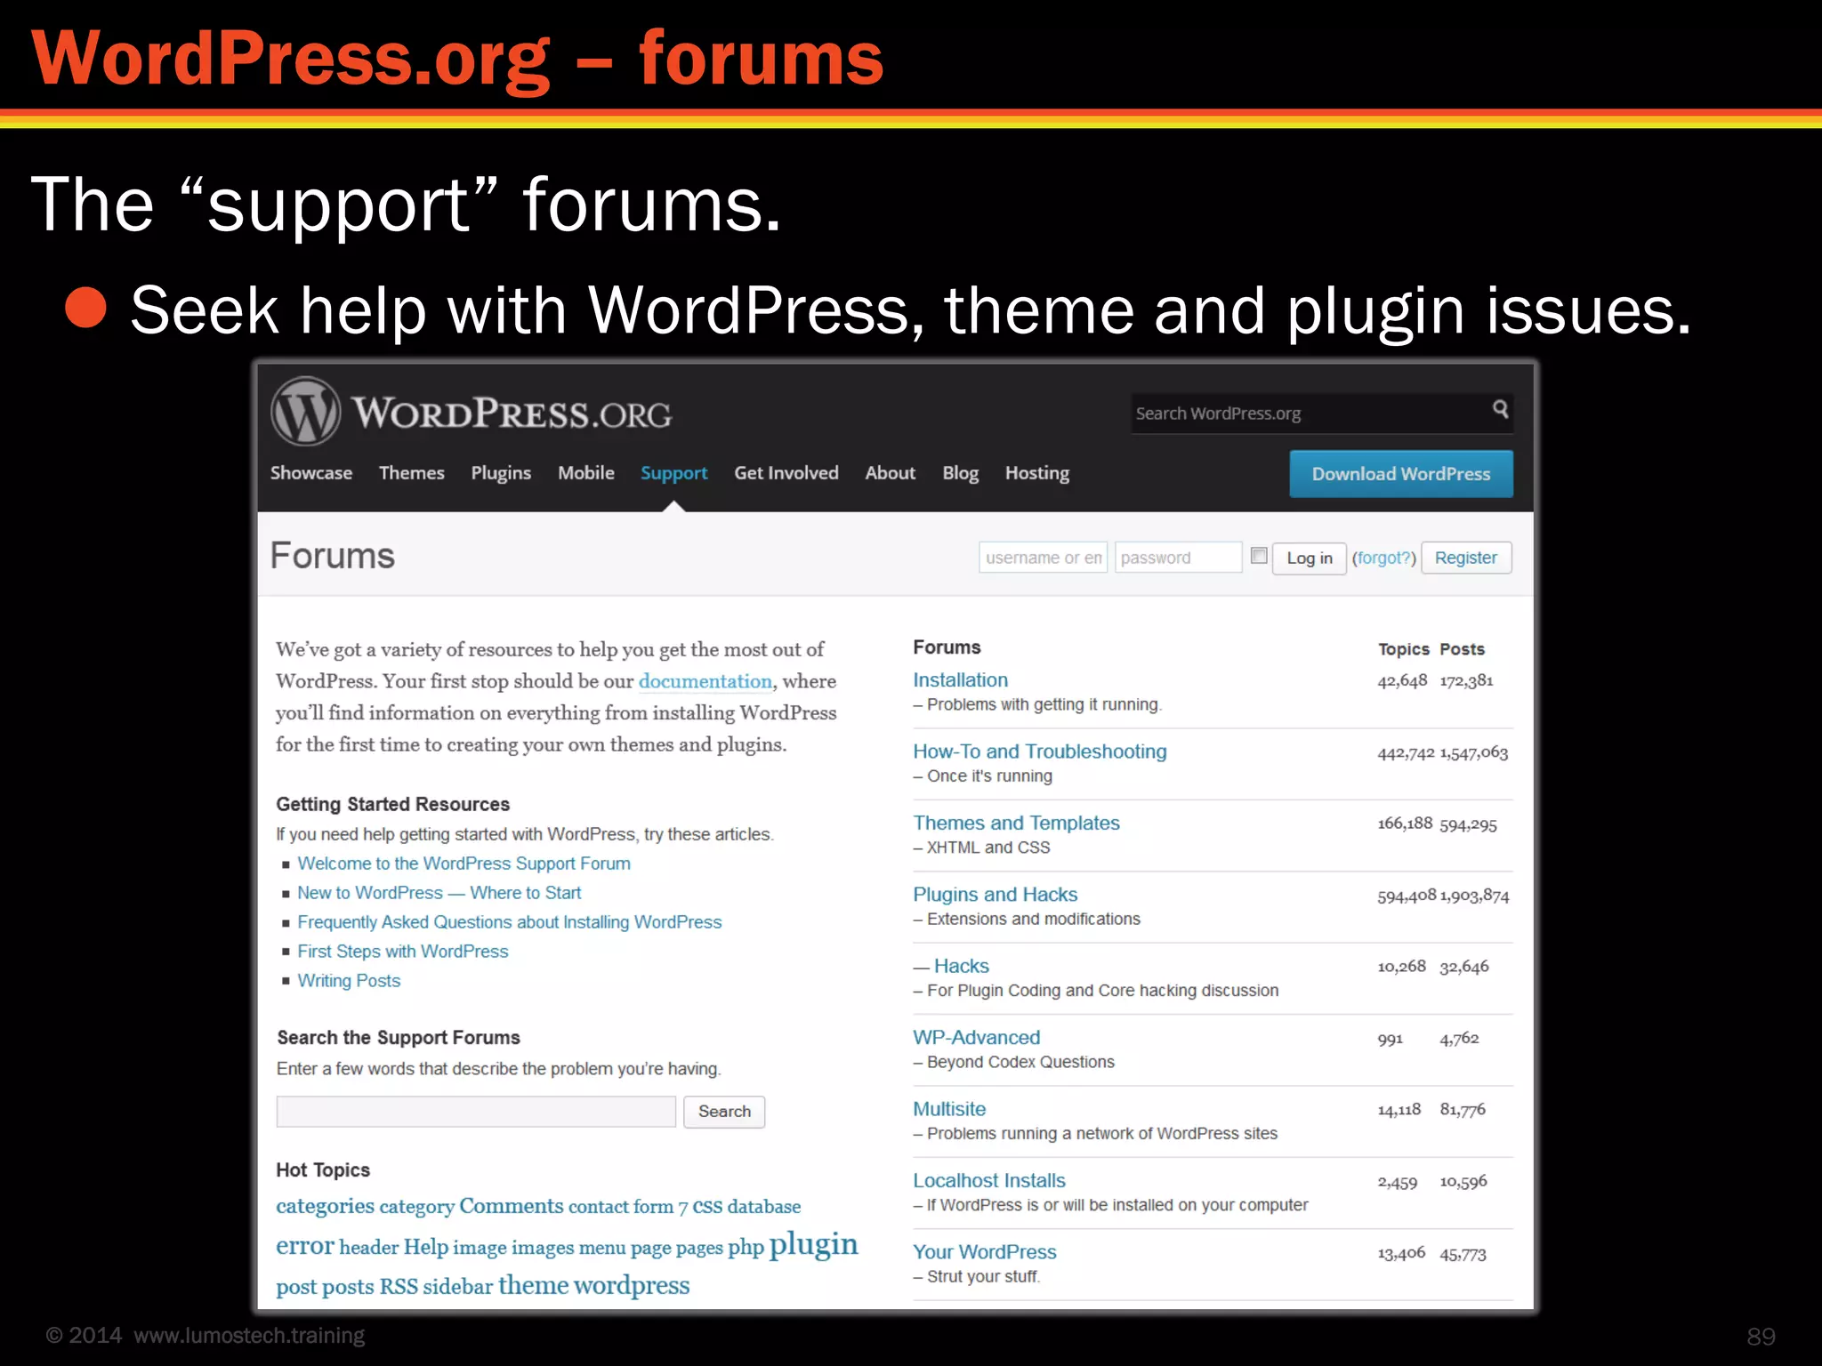Open the About menu item
The width and height of the screenshot is (1822, 1366).
coord(891,473)
